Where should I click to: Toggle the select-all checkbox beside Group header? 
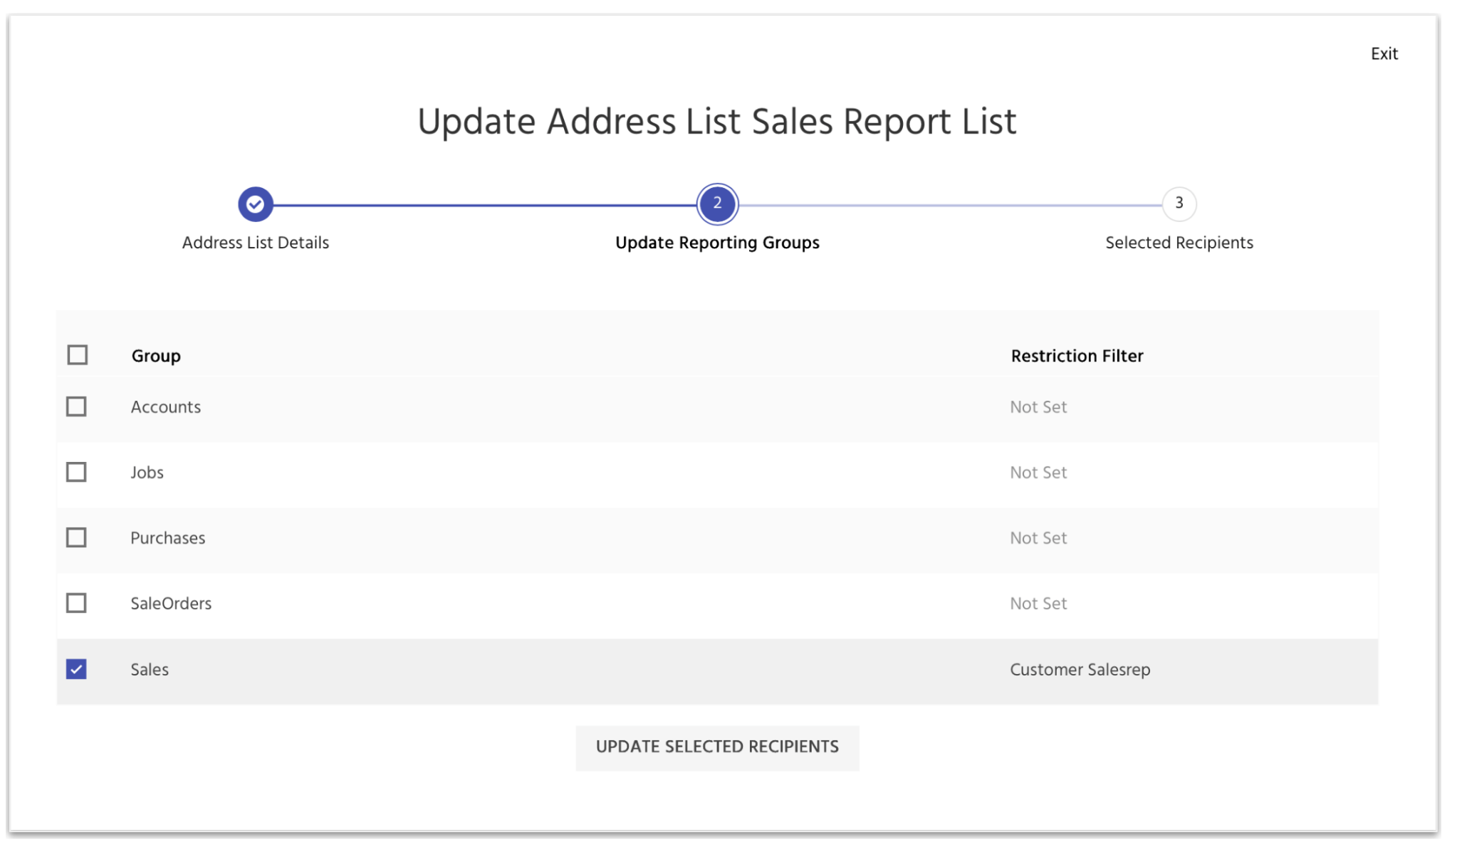(78, 354)
